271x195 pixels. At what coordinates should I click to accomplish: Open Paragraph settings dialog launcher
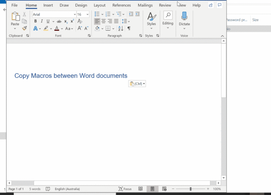pos(140,36)
